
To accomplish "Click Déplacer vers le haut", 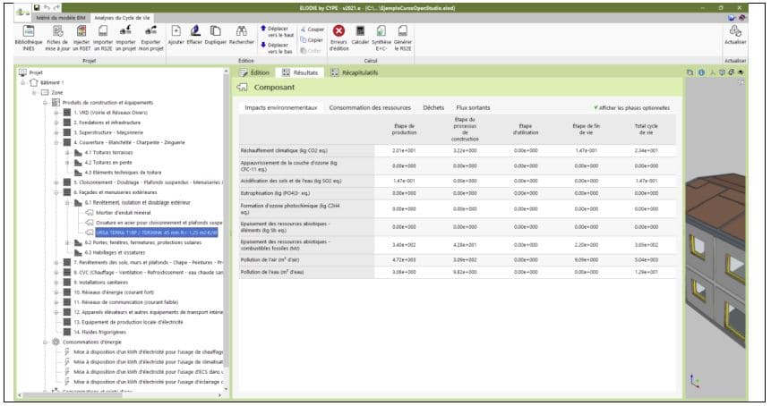I will [x=277, y=32].
